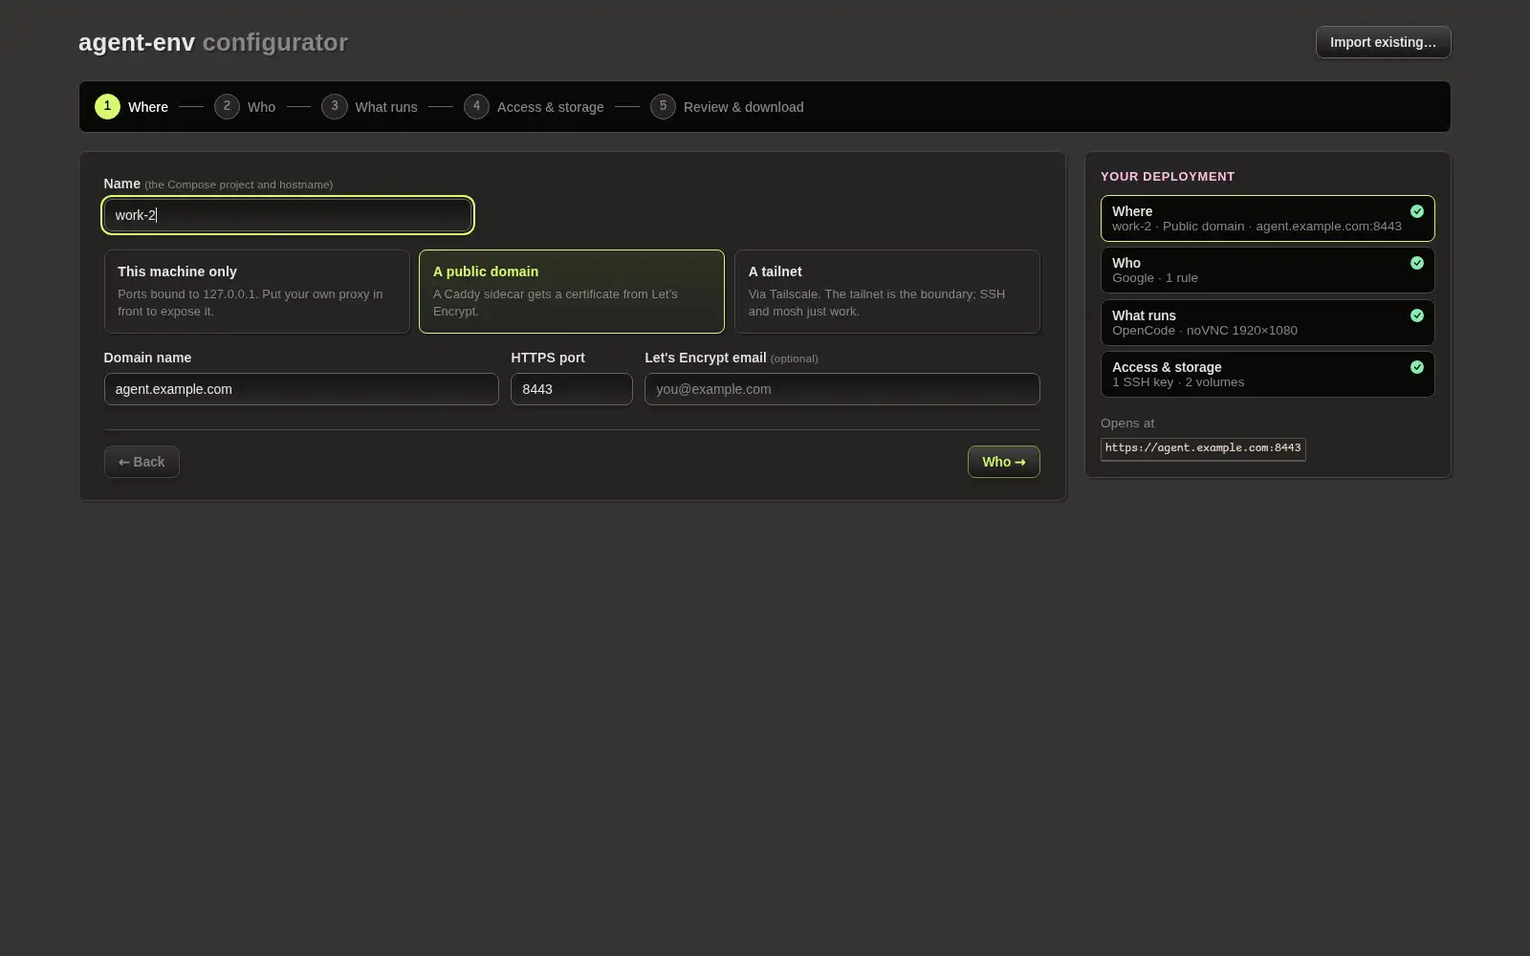Click step 4 circle icon for Access & storage

tap(476, 106)
